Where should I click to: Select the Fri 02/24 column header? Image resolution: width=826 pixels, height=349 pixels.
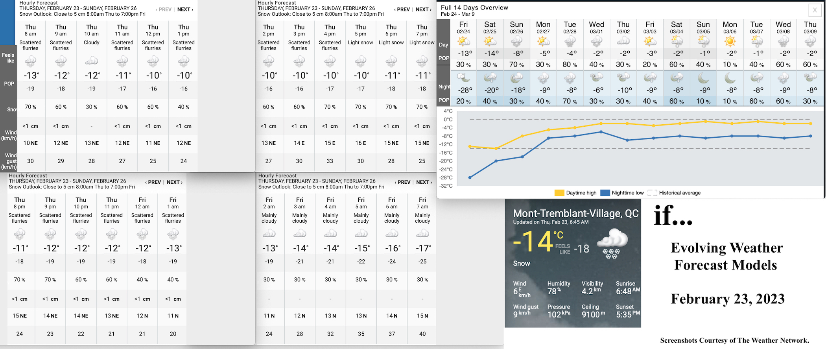click(x=463, y=28)
